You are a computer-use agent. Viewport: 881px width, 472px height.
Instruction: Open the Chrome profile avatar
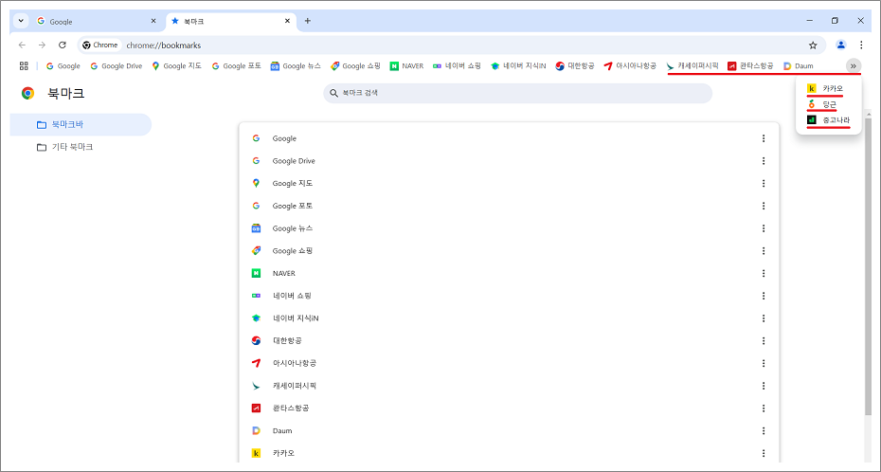click(x=840, y=45)
